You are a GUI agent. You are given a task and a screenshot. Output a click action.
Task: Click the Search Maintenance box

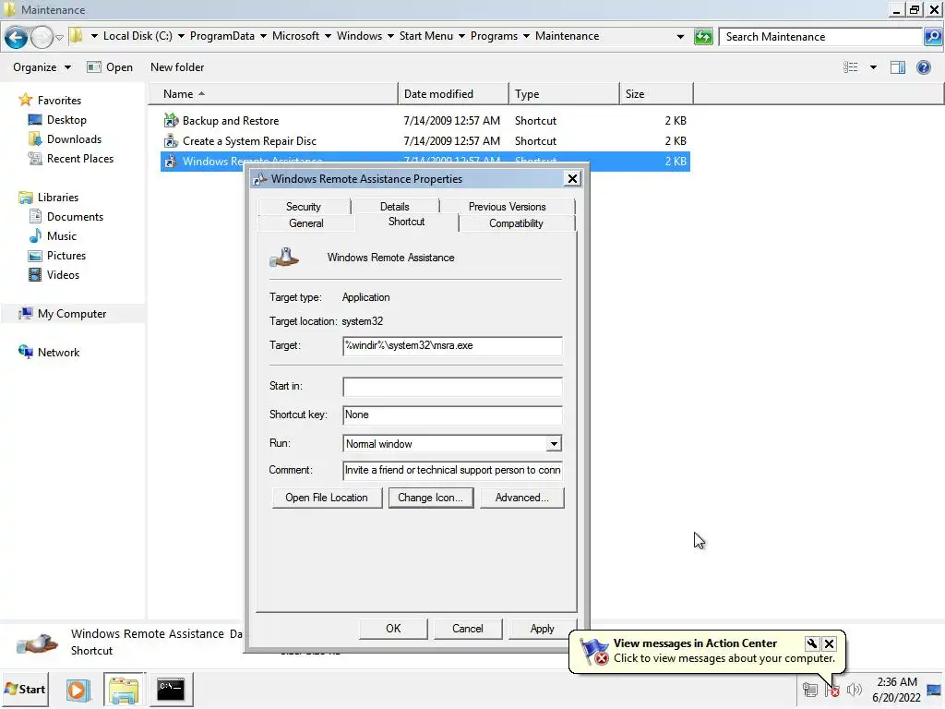pos(820,37)
